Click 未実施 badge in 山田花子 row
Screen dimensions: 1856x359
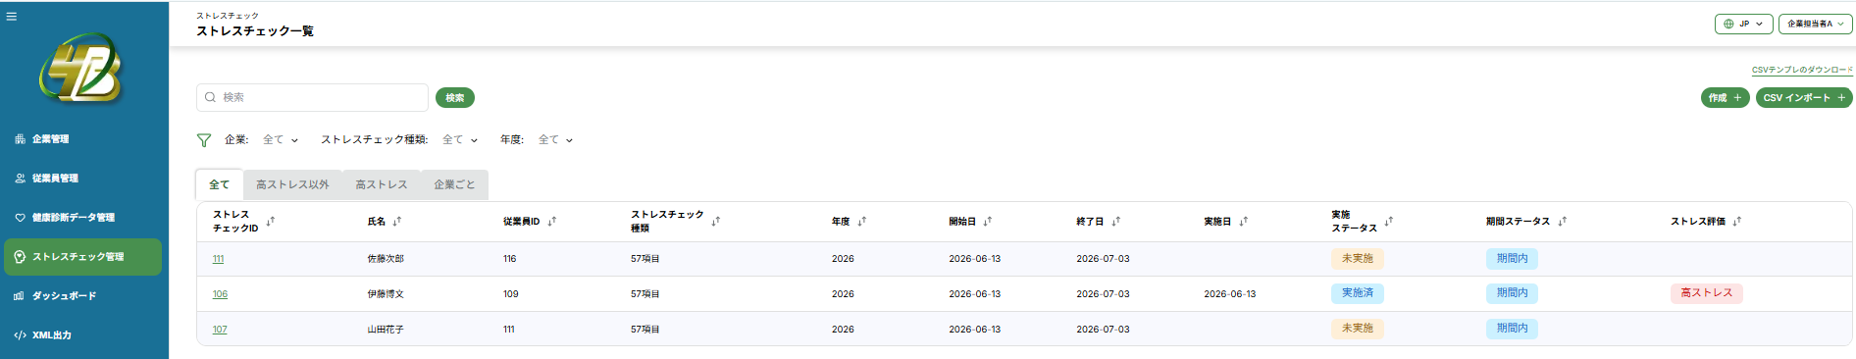pos(1358,329)
